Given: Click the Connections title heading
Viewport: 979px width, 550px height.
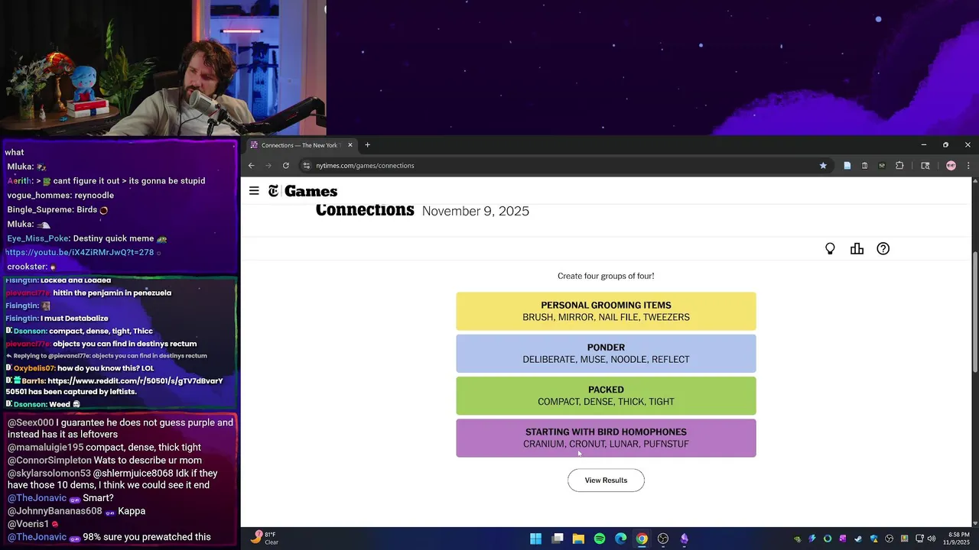Looking at the screenshot, I should 365,210.
